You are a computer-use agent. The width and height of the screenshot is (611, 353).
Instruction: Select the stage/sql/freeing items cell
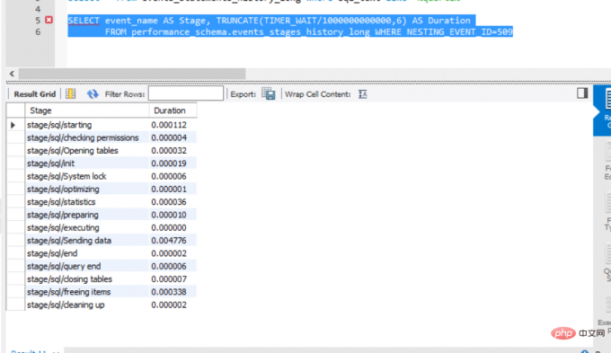click(x=87, y=292)
